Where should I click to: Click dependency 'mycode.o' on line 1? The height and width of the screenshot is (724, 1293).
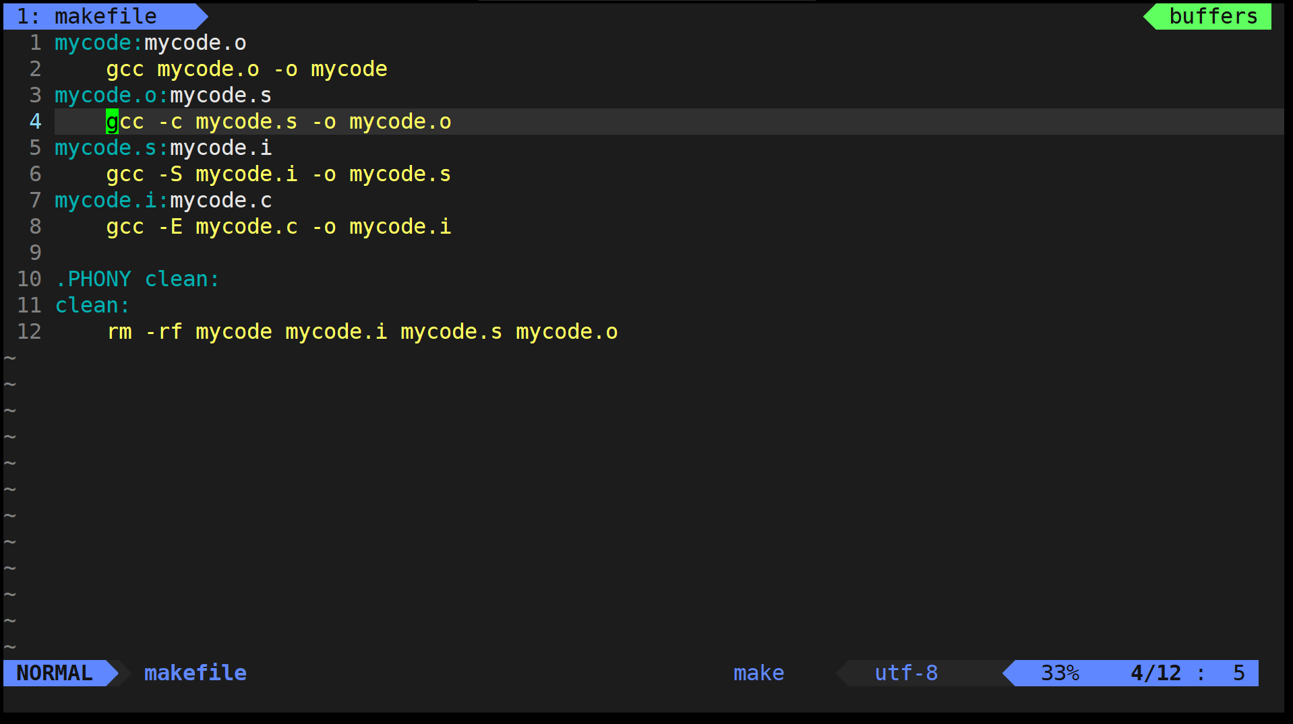[x=196, y=42]
